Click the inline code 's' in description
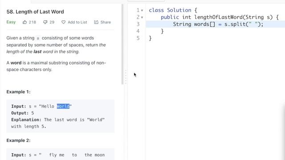The width and height of the screenshot is (285, 160). tap(38, 38)
